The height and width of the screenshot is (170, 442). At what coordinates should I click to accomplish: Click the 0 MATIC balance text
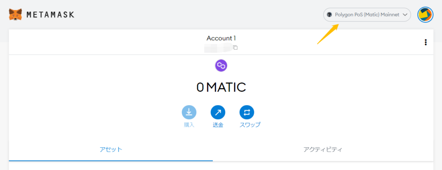(221, 87)
